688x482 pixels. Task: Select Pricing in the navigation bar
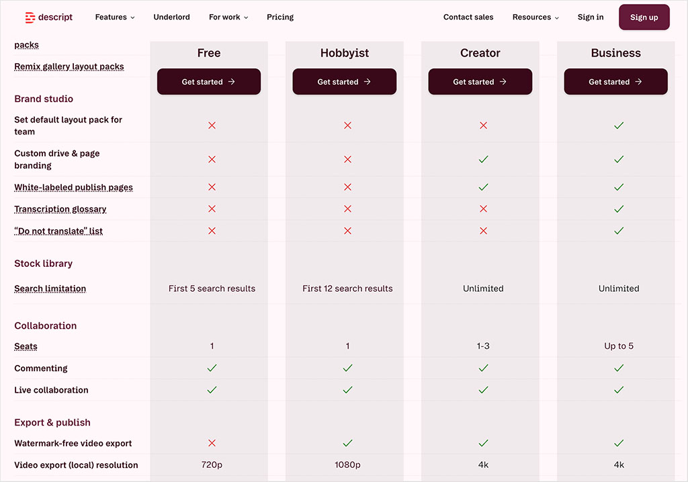point(280,17)
